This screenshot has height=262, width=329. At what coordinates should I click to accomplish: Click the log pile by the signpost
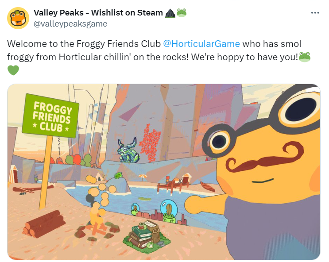point(44,224)
